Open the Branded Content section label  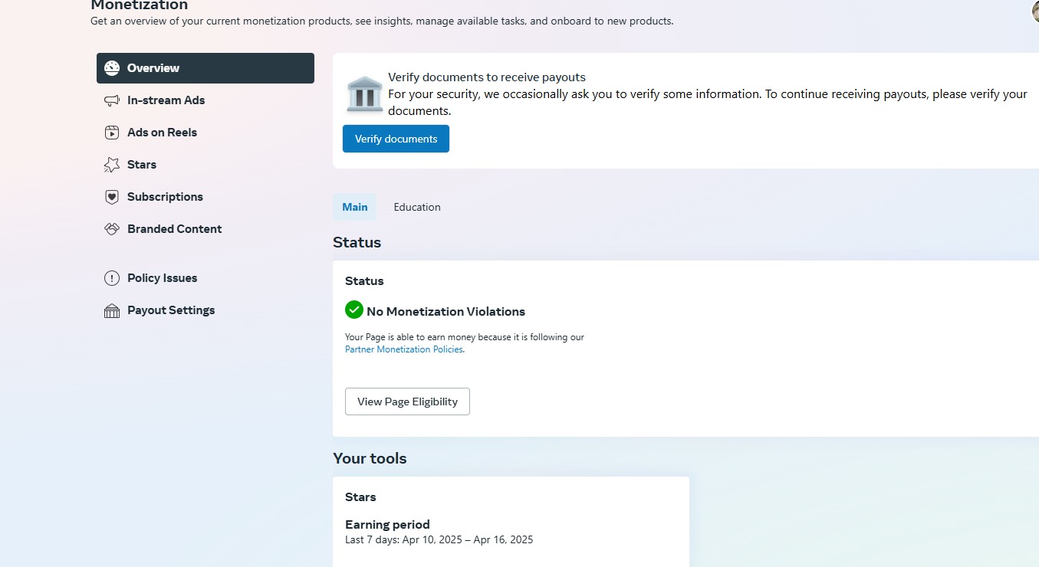pos(174,229)
